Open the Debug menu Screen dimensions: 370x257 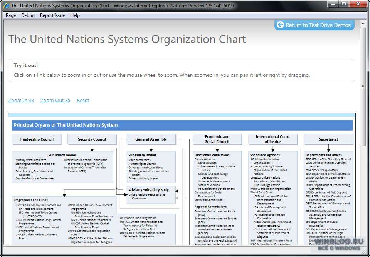point(28,15)
